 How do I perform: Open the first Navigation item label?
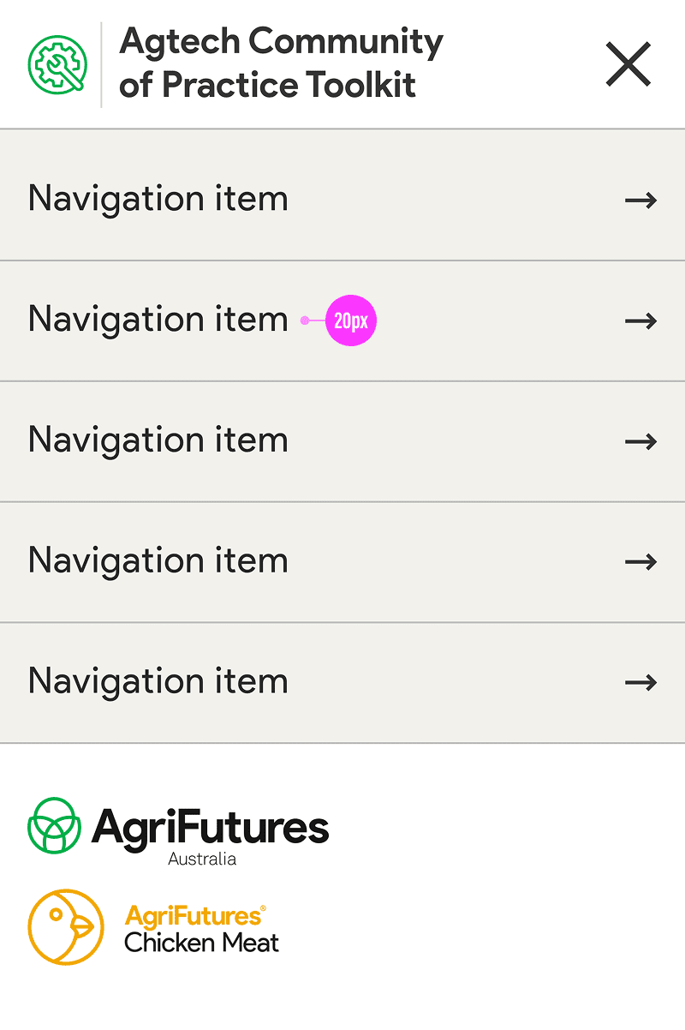tap(158, 199)
